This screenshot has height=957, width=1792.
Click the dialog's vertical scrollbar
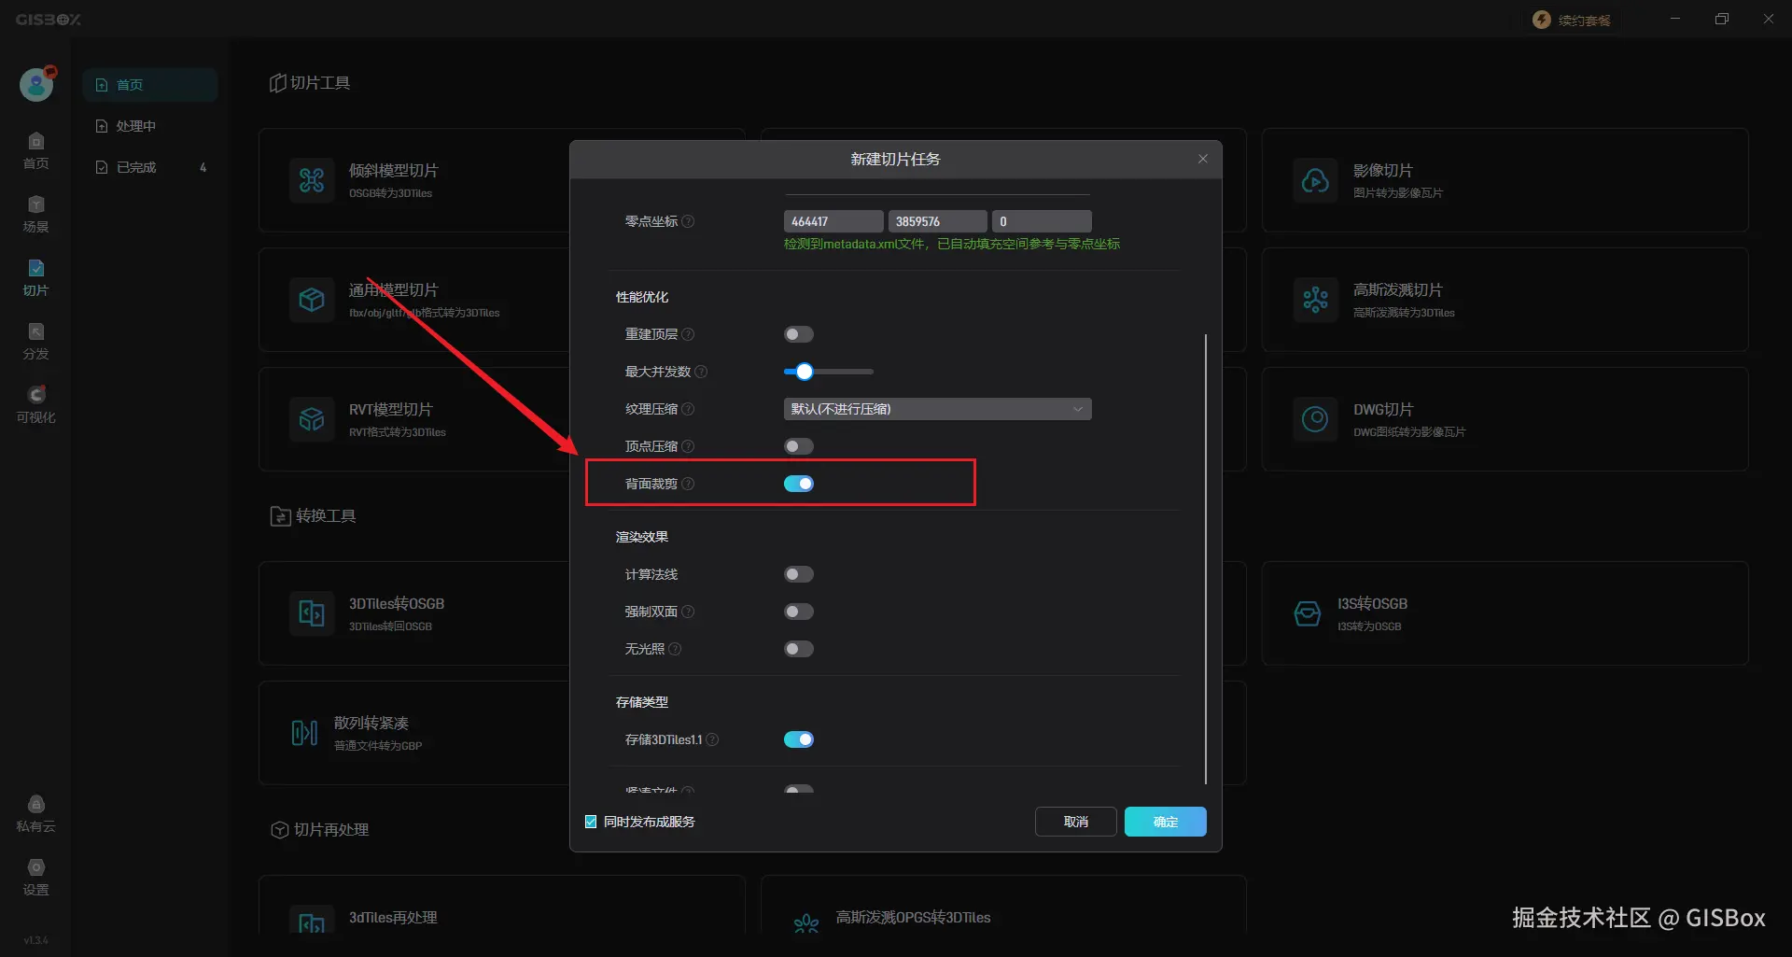pyautogui.click(x=1206, y=558)
